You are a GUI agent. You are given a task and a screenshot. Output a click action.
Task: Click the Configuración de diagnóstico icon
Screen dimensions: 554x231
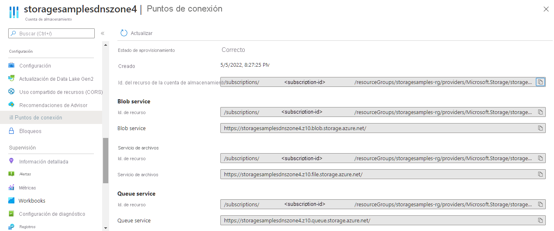point(12,214)
